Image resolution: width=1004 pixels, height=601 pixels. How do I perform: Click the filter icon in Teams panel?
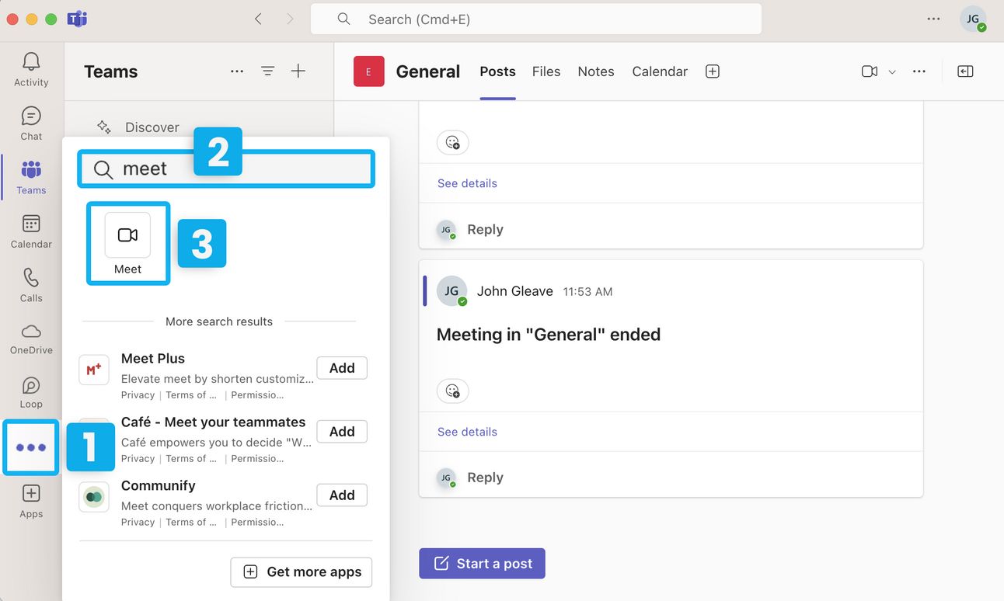point(268,71)
